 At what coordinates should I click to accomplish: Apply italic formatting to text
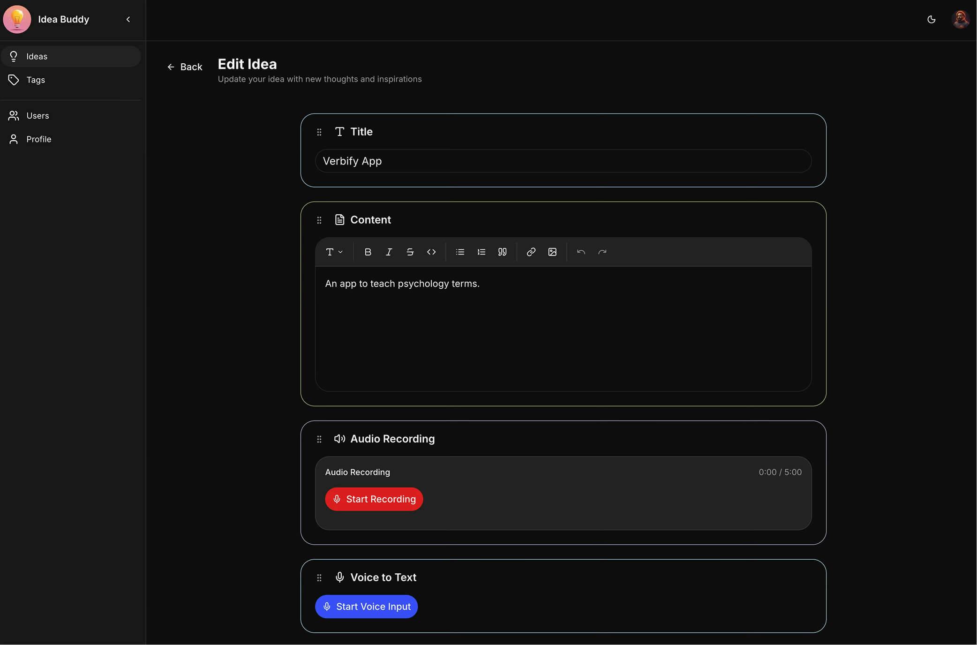[389, 252]
